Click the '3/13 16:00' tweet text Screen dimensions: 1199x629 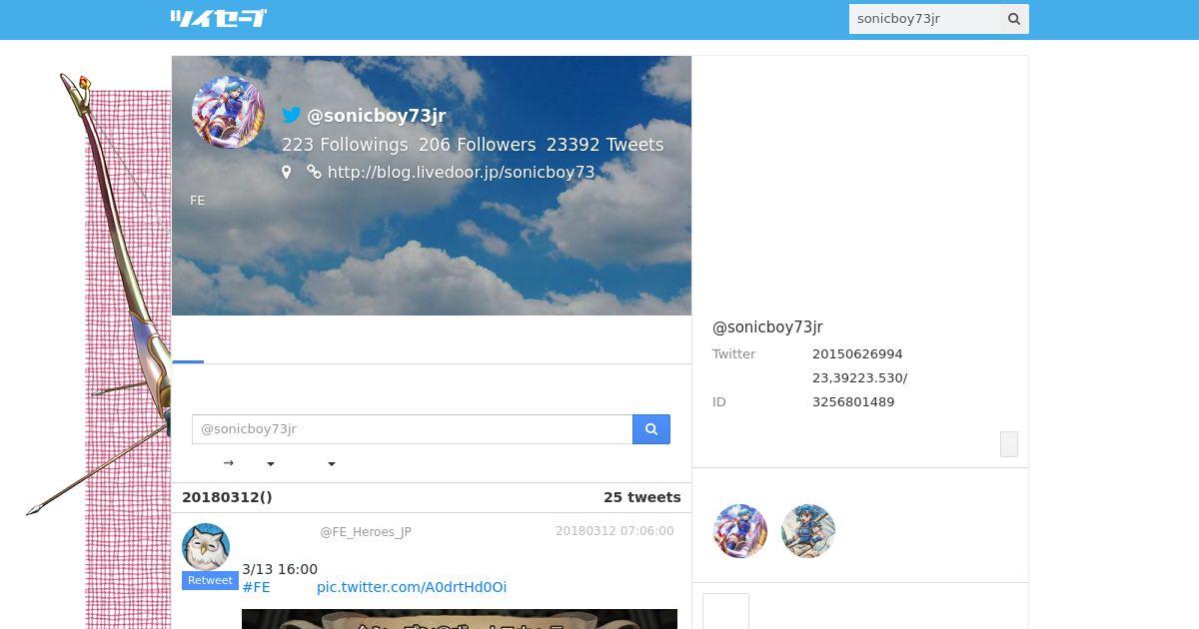280,569
